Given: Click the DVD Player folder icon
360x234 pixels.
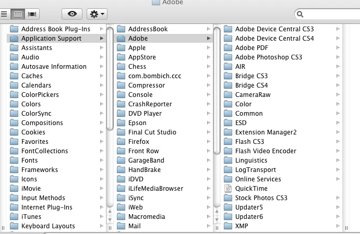Looking at the screenshot, I should click(121, 113).
